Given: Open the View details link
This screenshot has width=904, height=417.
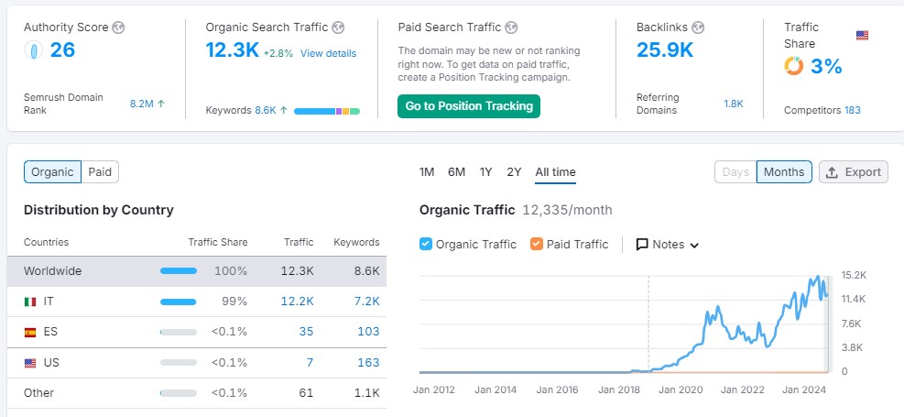Looking at the screenshot, I should [x=328, y=53].
